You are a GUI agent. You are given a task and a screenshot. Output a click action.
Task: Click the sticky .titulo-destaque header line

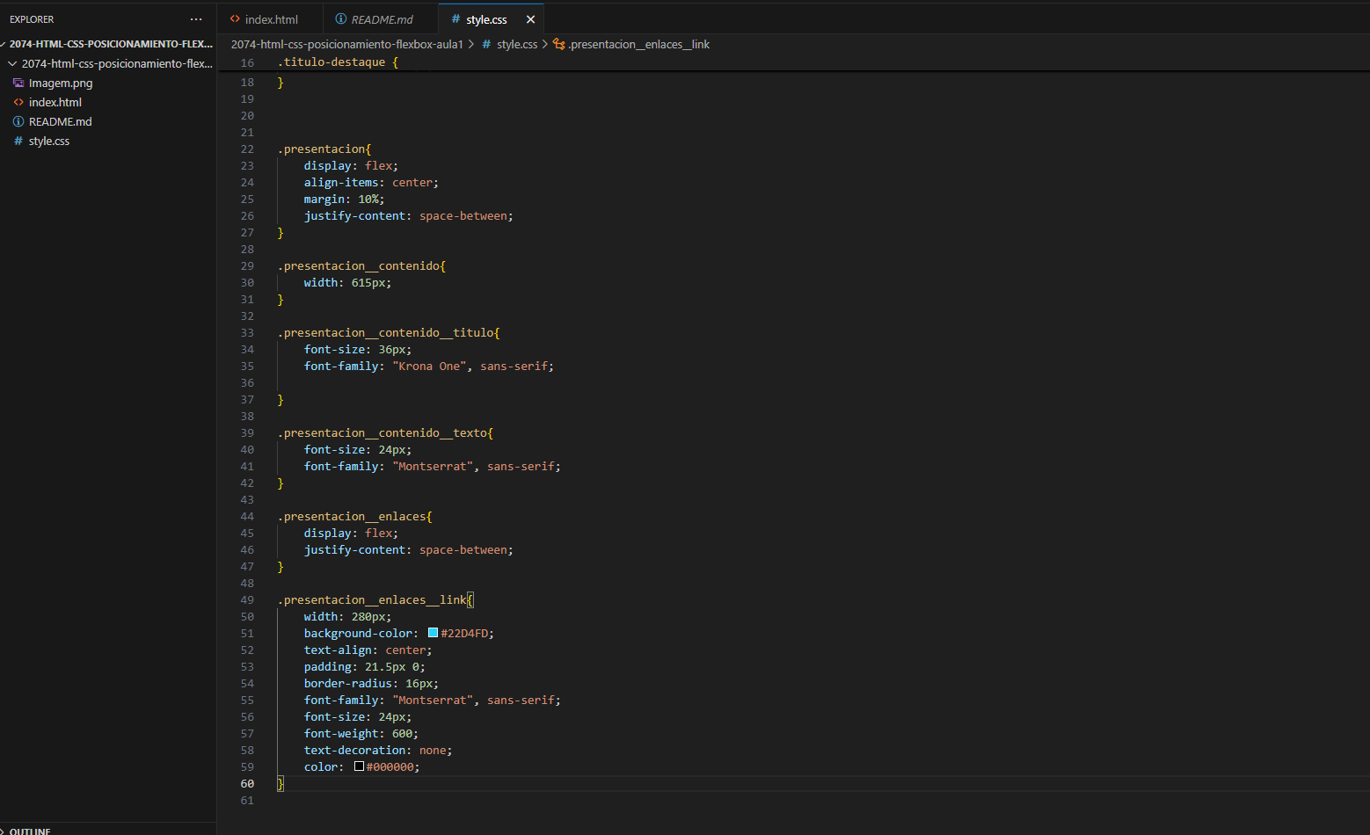tap(338, 62)
